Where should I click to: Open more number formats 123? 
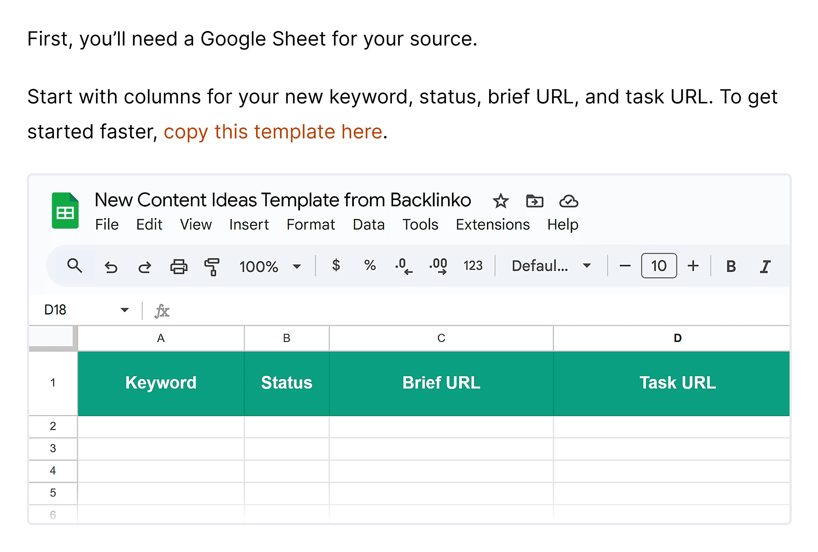click(473, 265)
